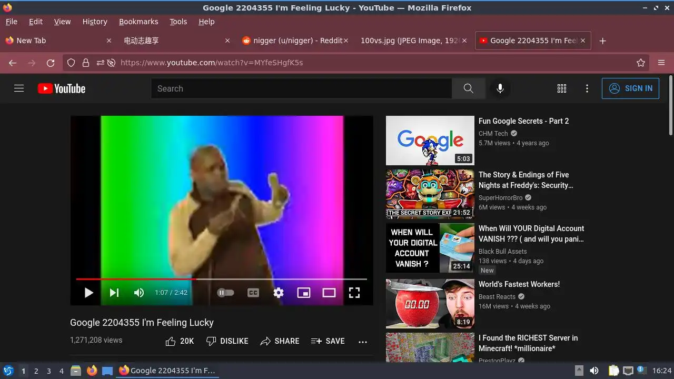
Task: Go to the YouTube home logo
Action: [62, 88]
